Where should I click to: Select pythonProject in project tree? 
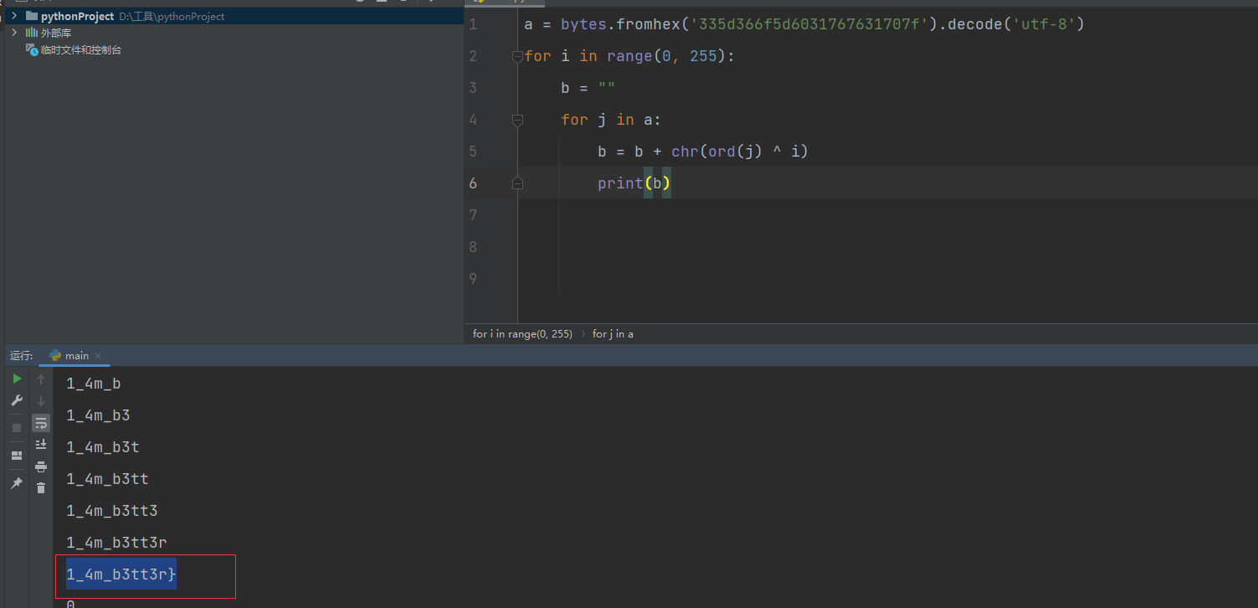(x=77, y=16)
